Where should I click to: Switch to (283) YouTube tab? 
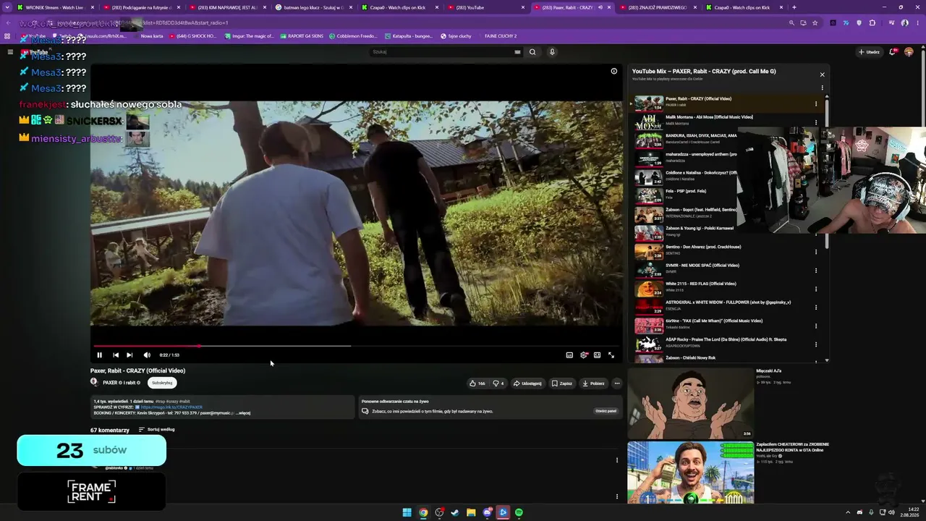[x=485, y=7]
